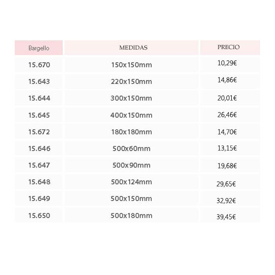Click reference 15.649
The height and width of the screenshot is (275, 275).
coord(39,198)
